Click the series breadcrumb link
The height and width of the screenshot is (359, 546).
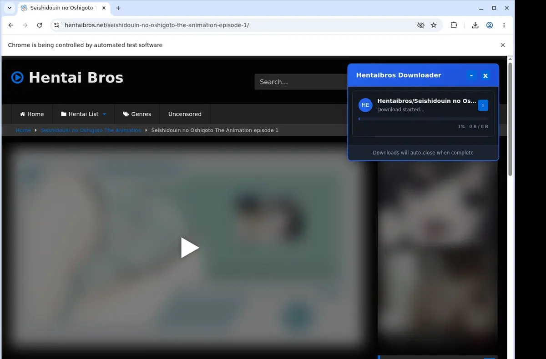[x=91, y=130]
